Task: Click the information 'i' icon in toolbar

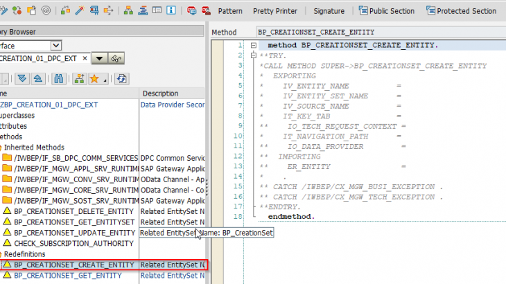Action: point(172,11)
